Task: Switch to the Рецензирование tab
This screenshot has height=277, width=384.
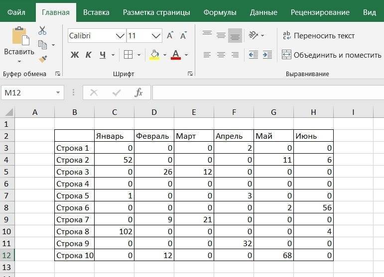Action: [x=320, y=12]
